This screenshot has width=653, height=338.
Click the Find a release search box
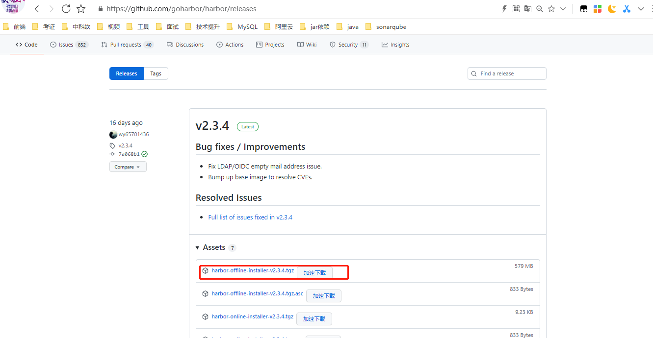[x=507, y=73]
